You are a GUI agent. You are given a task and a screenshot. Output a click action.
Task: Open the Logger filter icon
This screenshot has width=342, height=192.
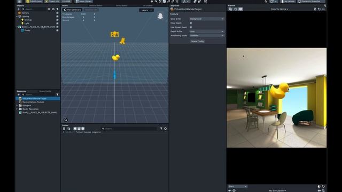tap(161, 129)
